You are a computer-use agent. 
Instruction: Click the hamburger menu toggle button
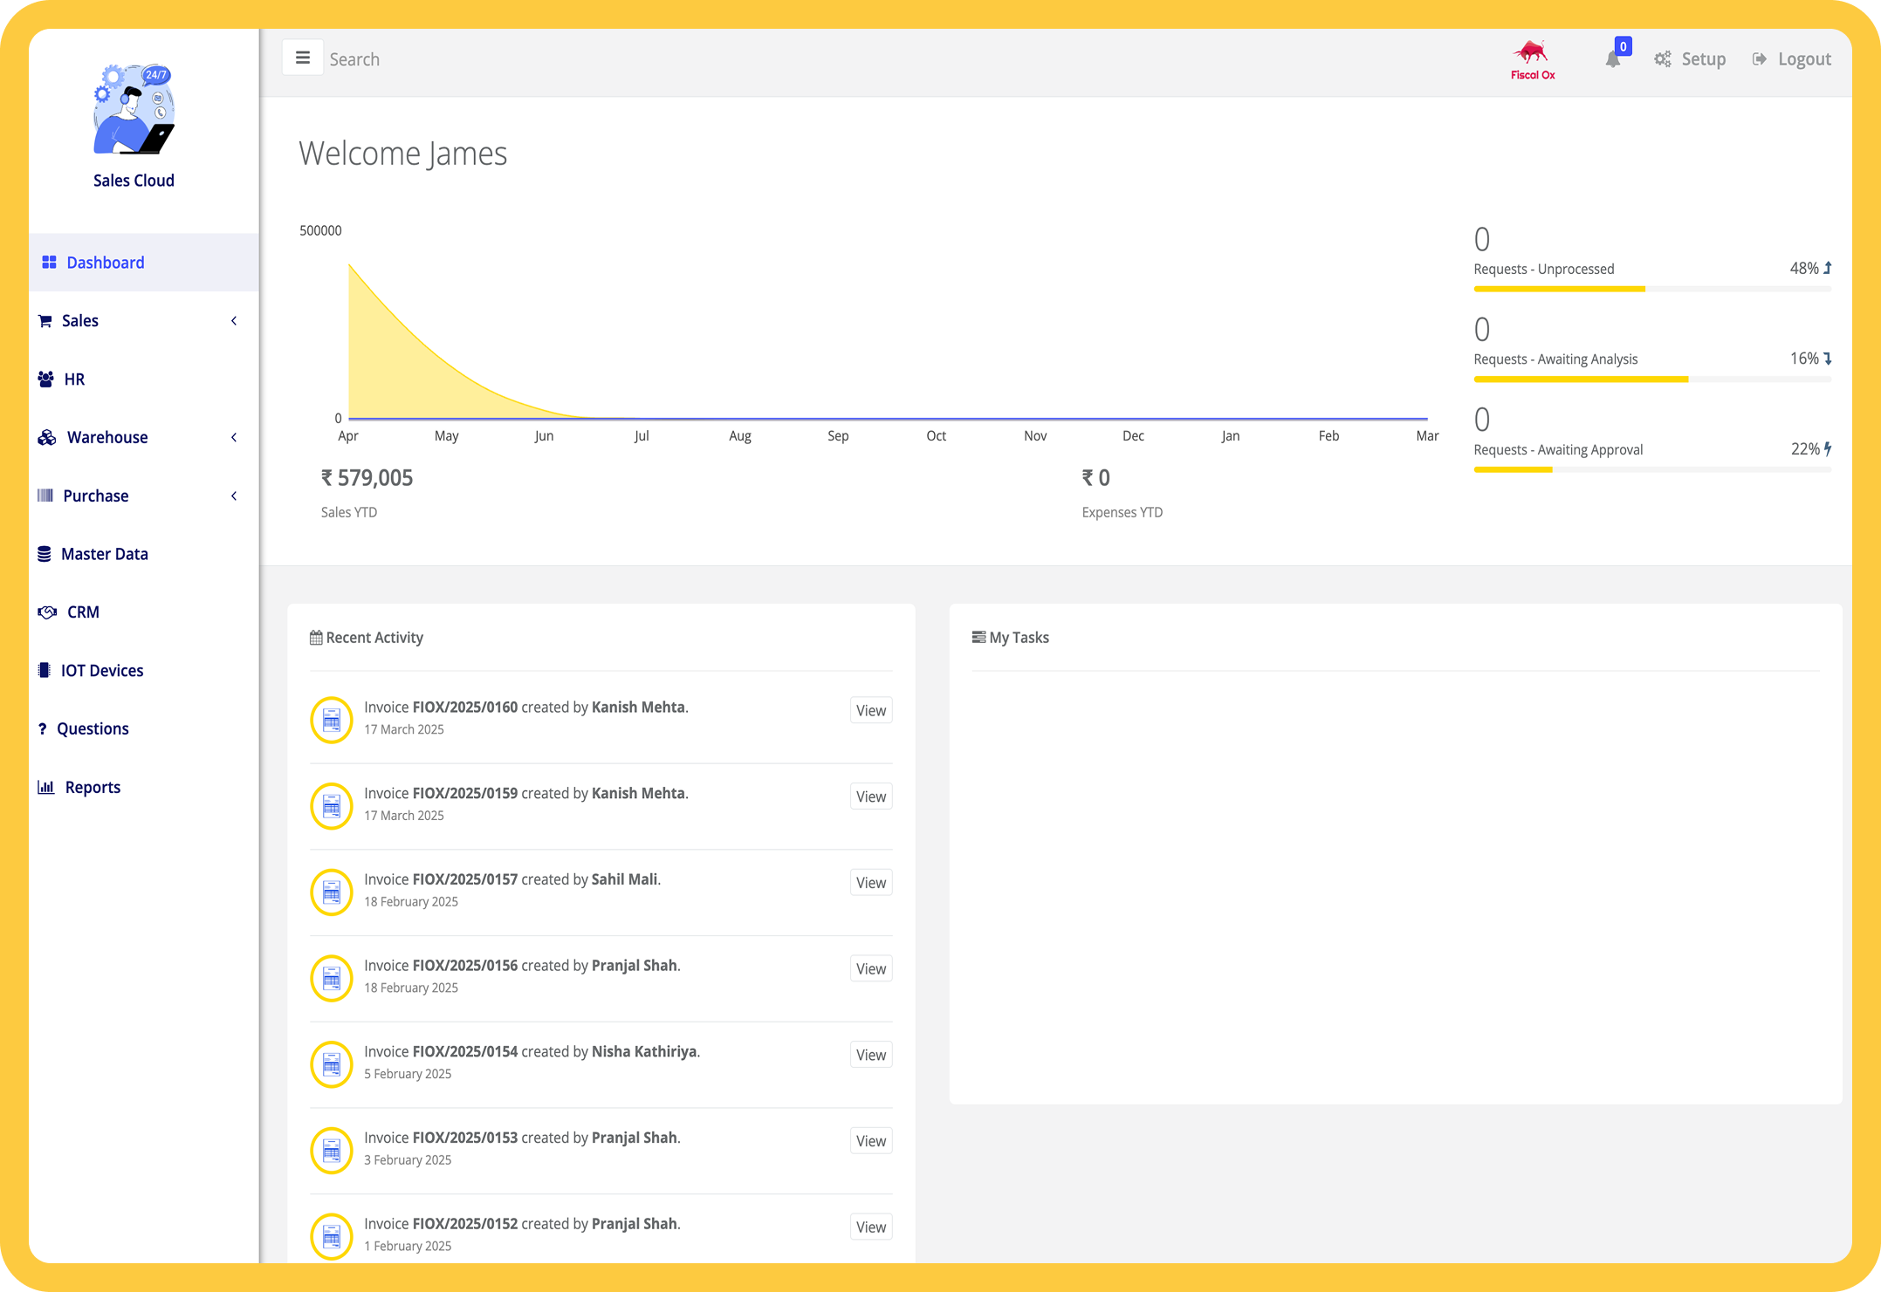[302, 58]
